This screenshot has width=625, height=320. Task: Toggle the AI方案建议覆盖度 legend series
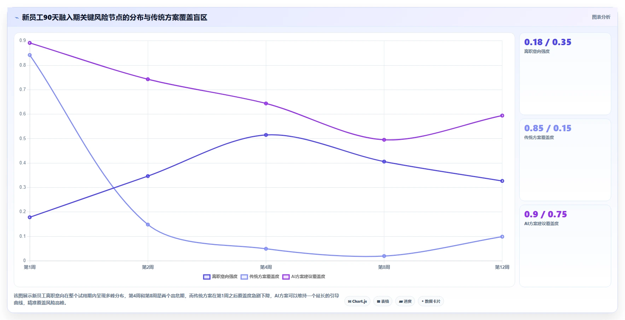(304, 277)
